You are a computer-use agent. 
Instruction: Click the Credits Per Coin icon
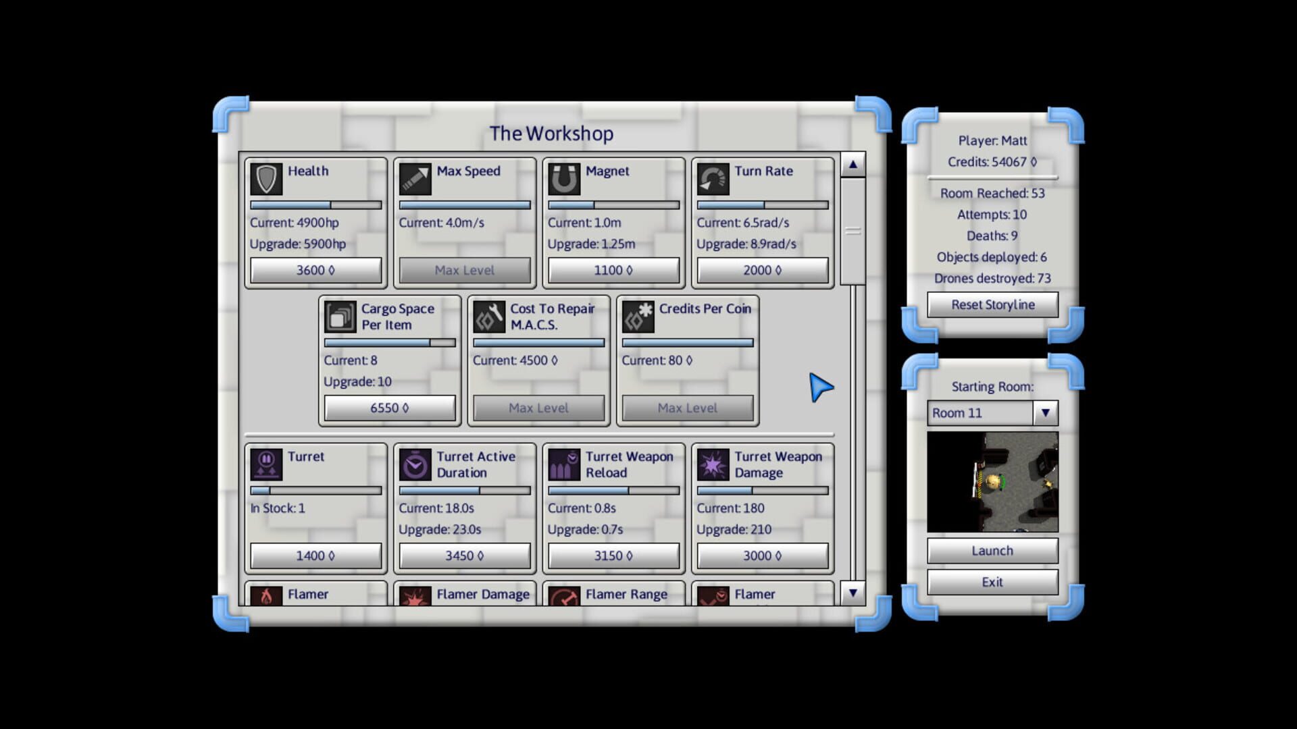[x=638, y=317]
